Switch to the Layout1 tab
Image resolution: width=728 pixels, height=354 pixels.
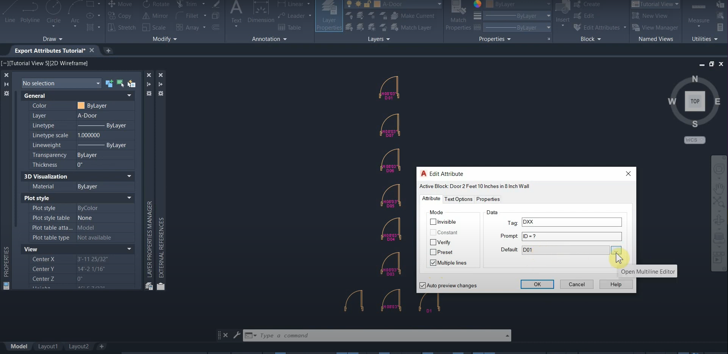point(48,346)
